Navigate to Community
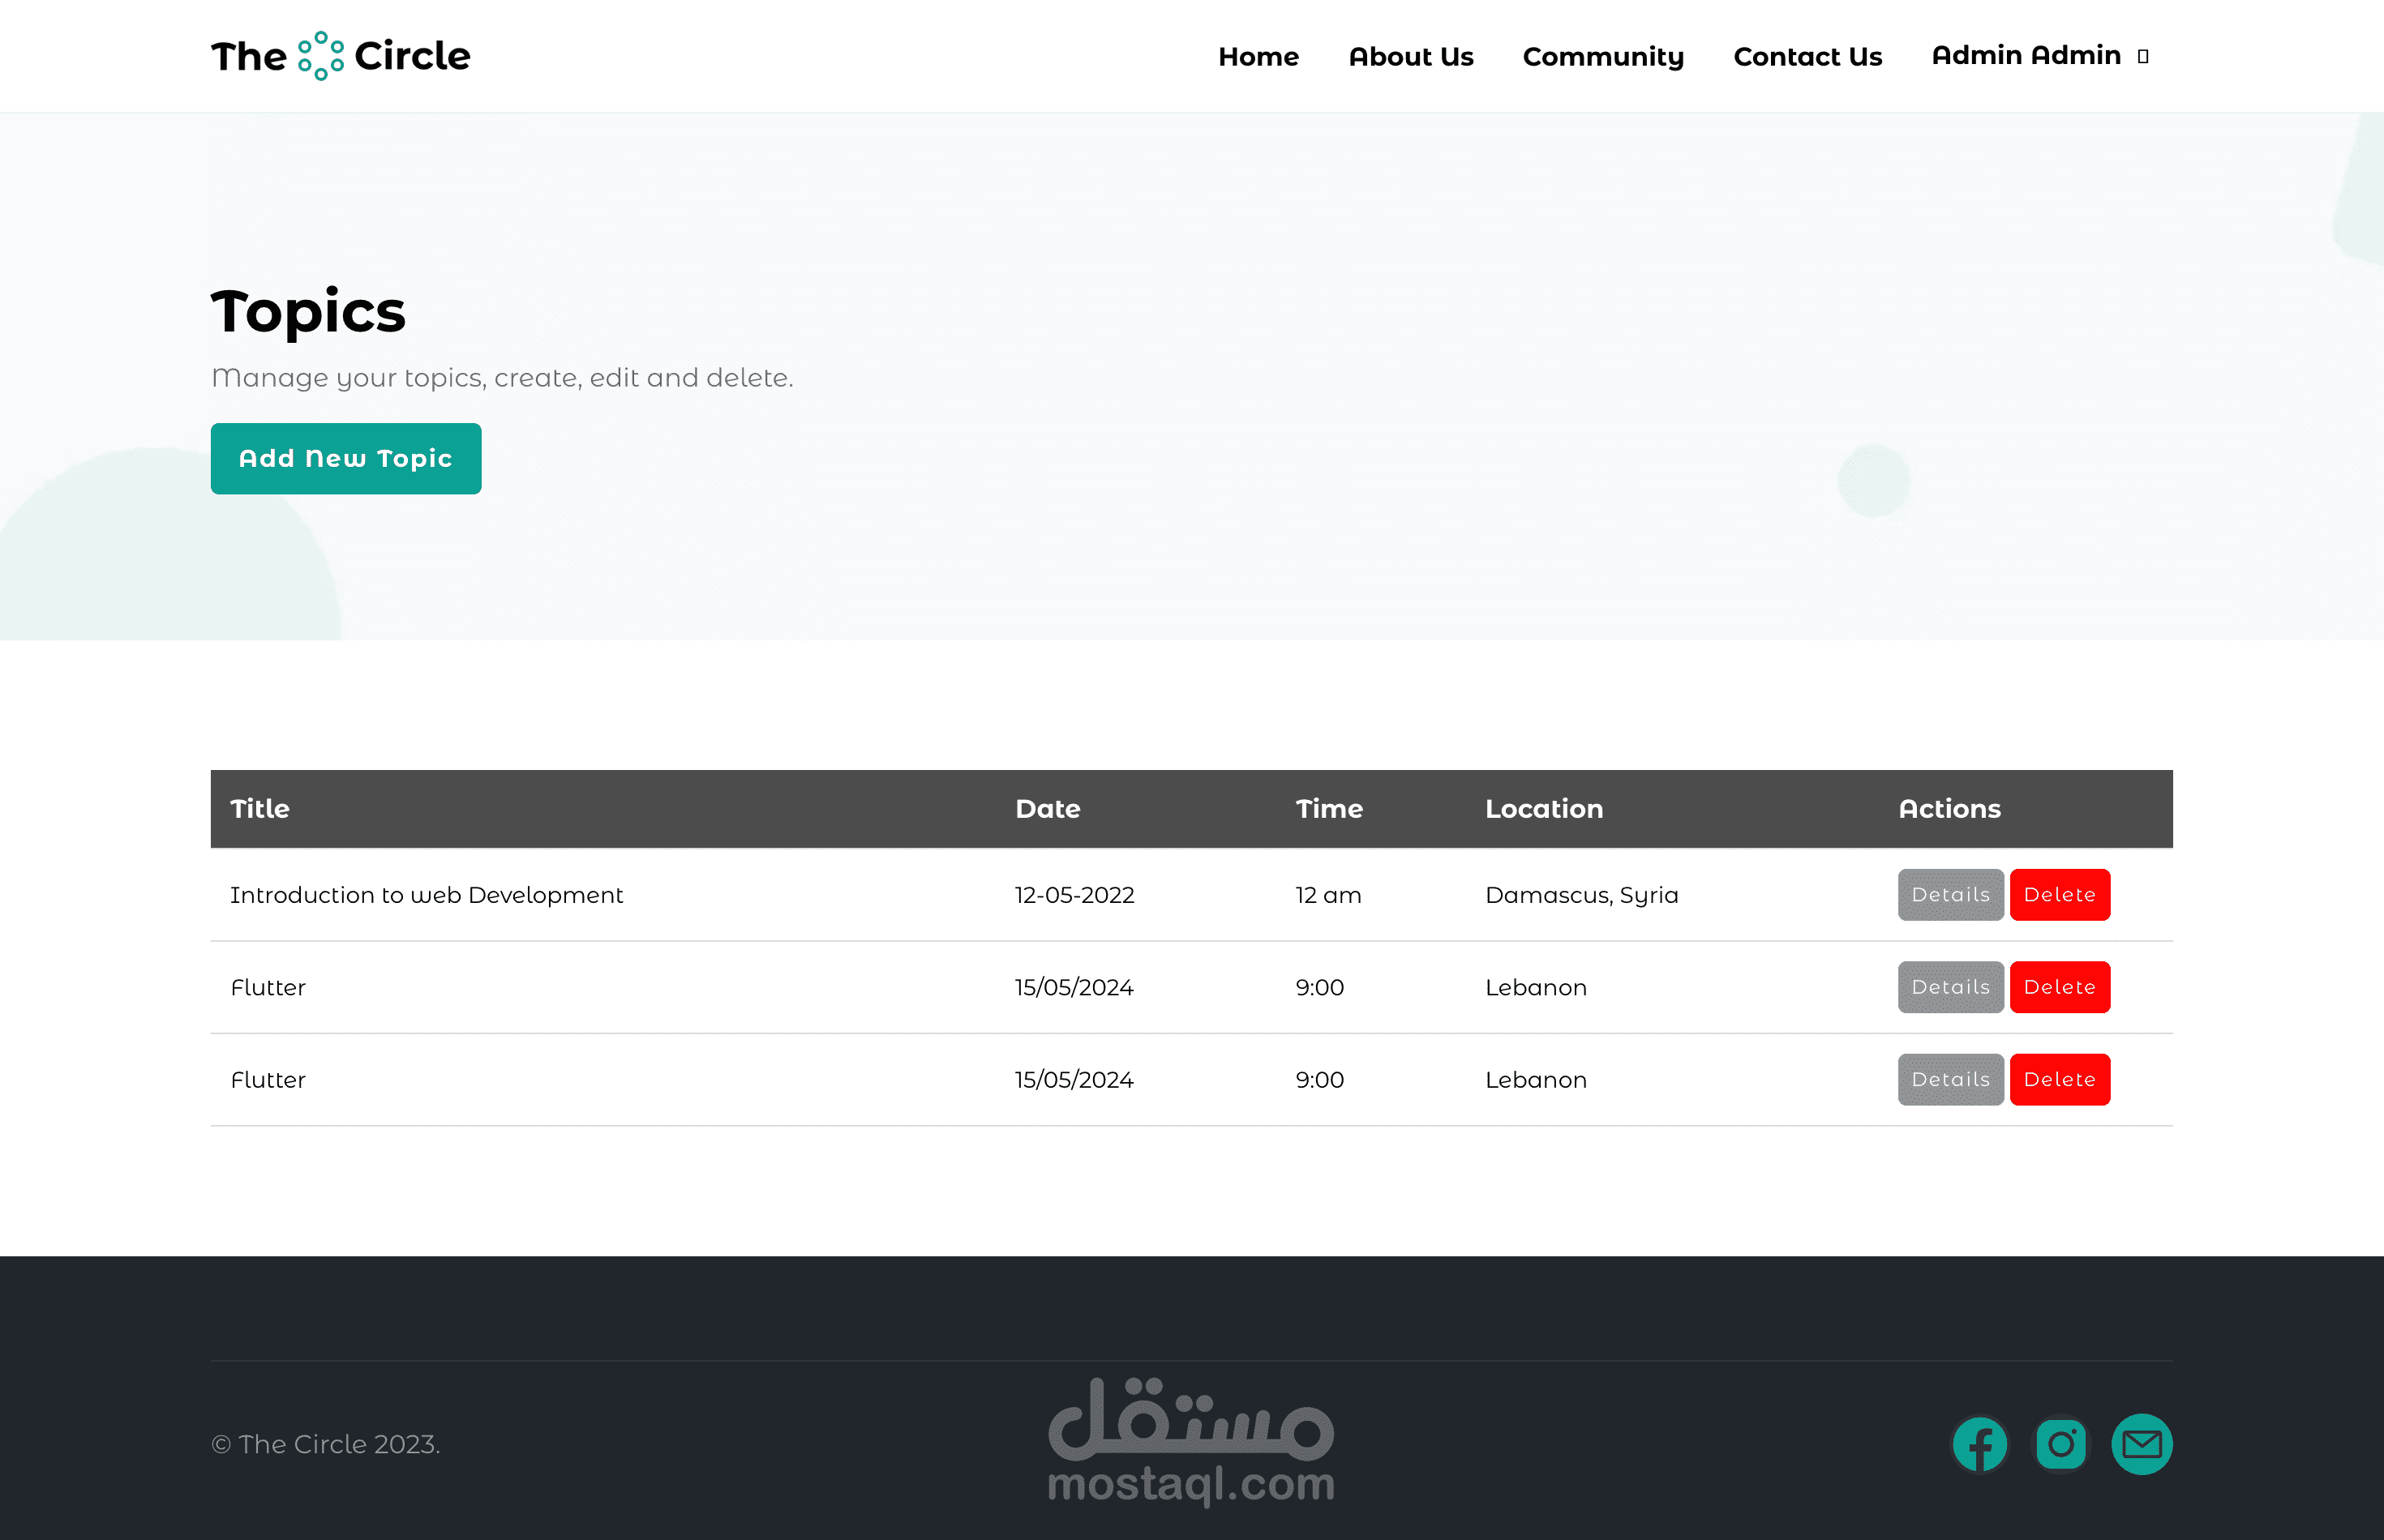The height and width of the screenshot is (1540, 2384). click(x=1602, y=57)
